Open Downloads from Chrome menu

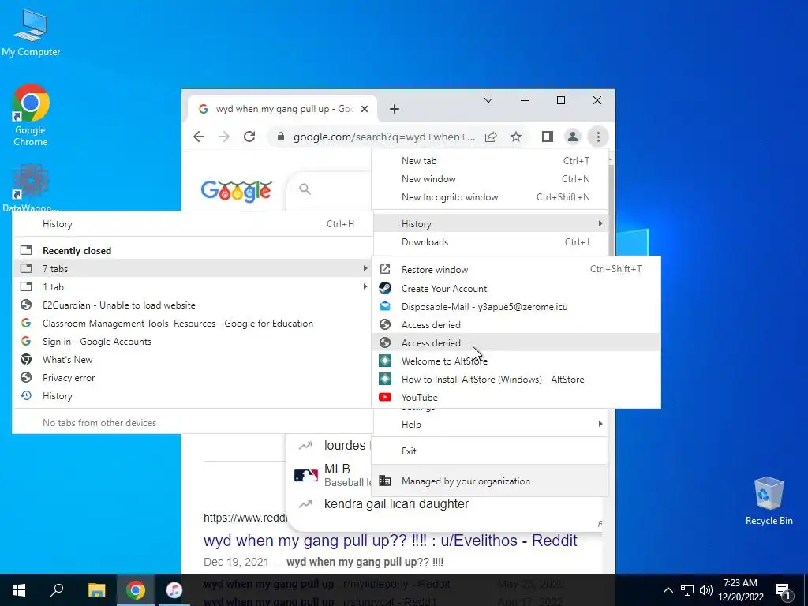(x=490, y=242)
